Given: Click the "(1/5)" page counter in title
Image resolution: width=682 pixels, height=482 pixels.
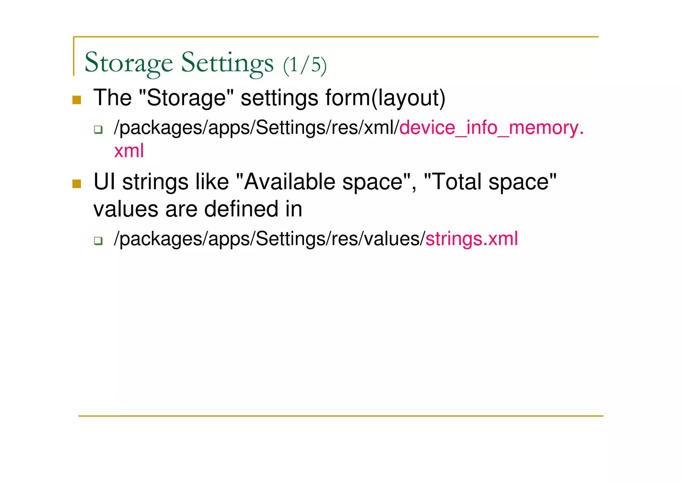Looking at the screenshot, I should [x=305, y=65].
